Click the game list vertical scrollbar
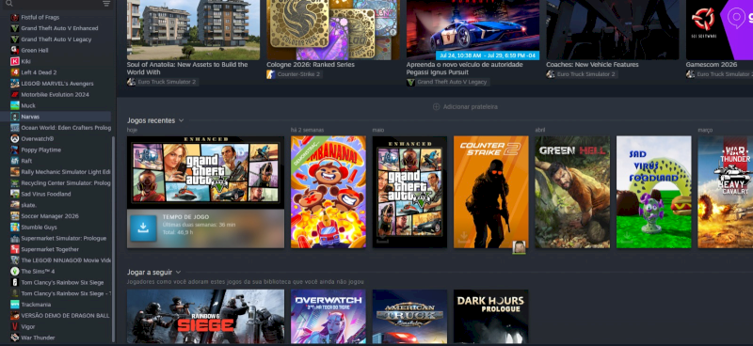Image resolution: width=753 pixels, height=346 pixels. tap(113, 239)
